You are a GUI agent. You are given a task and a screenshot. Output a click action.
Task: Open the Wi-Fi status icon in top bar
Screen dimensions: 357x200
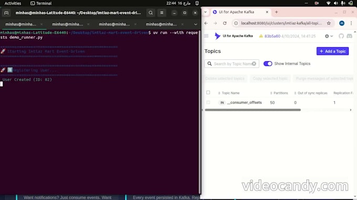pos(328,3)
